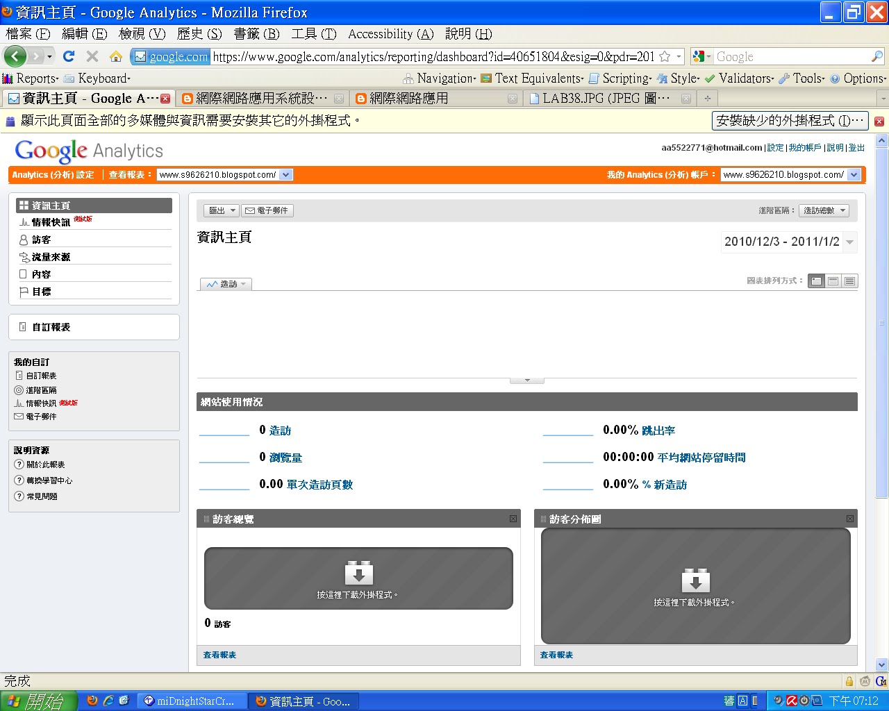
Task: Click the search magnifier icon in Google search box
Action: point(877,56)
